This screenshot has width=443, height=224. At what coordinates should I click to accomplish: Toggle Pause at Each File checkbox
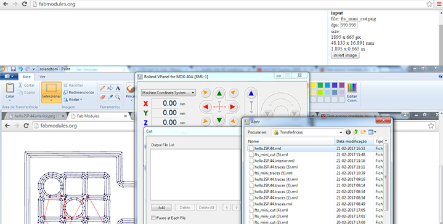click(153, 218)
